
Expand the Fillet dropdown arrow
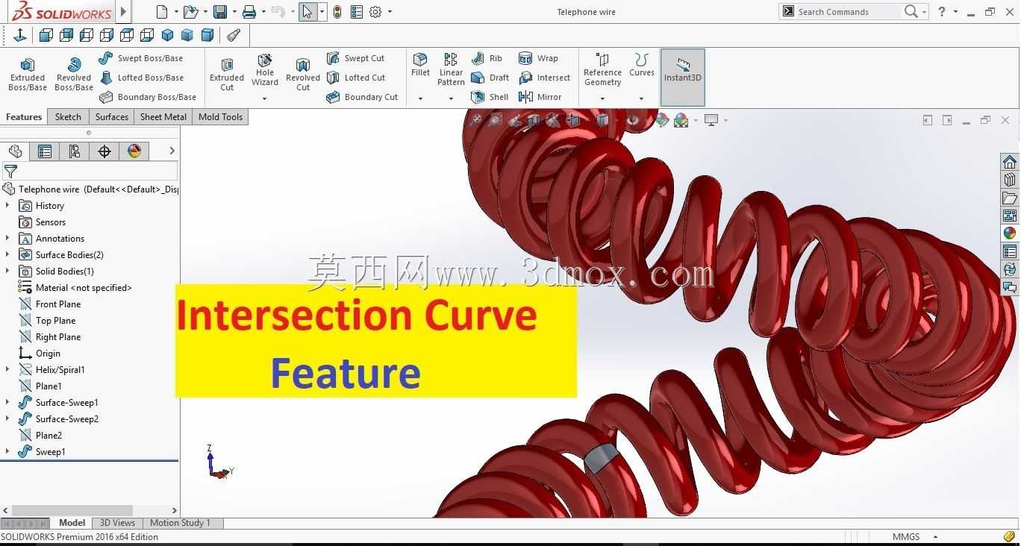(x=420, y=98)
